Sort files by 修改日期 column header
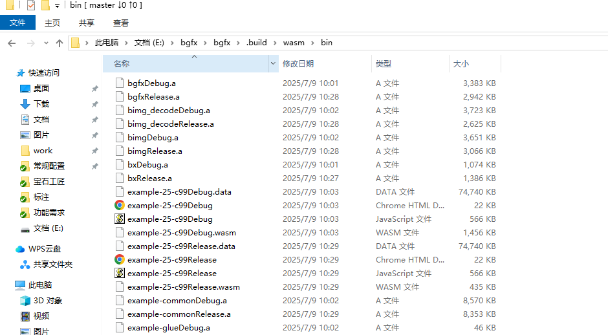Image resolution: width=608 pixels, height=335 pixels. (298, 64)
